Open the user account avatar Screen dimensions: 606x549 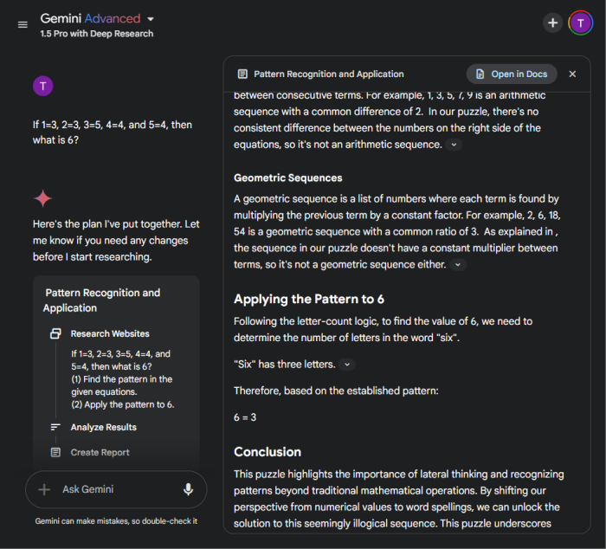580,23
